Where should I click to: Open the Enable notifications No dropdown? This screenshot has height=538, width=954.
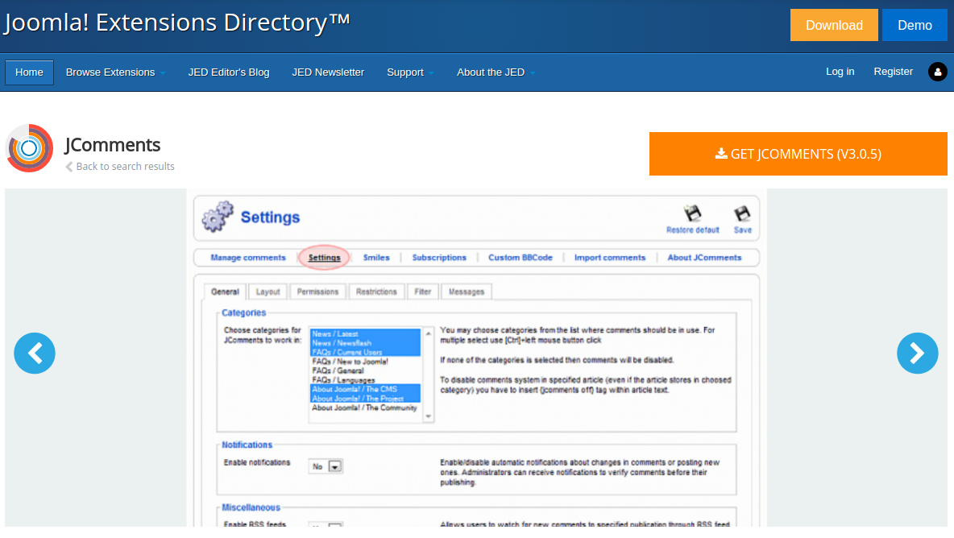[x=326, y=466]
